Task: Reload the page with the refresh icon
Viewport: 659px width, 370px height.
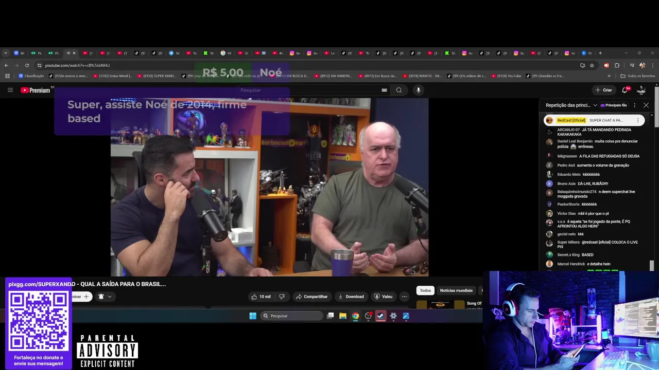Action: click(x=26, y=65)
